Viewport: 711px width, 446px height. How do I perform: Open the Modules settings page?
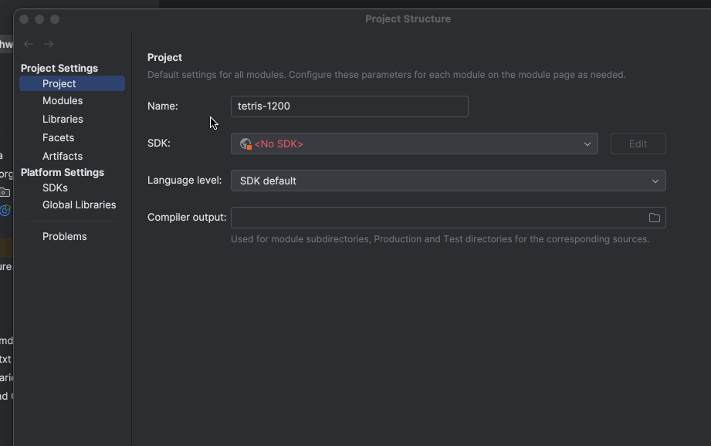coord(63,101)
